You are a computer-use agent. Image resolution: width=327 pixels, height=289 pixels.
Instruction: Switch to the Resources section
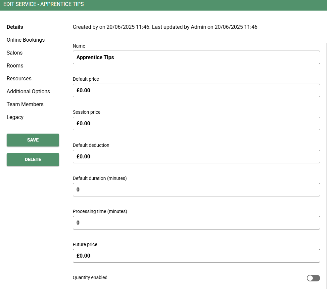pos(19,79)
